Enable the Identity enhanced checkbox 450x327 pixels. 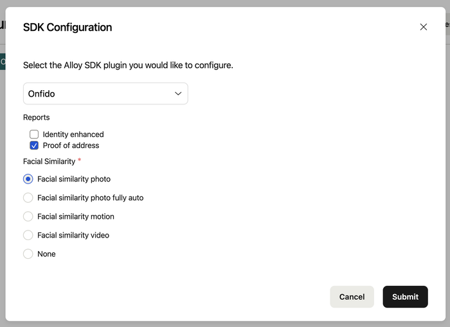pyautogui.click(x=34, y=135)
